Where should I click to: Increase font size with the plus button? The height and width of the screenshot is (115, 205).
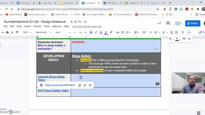click(x=86, y=32)
